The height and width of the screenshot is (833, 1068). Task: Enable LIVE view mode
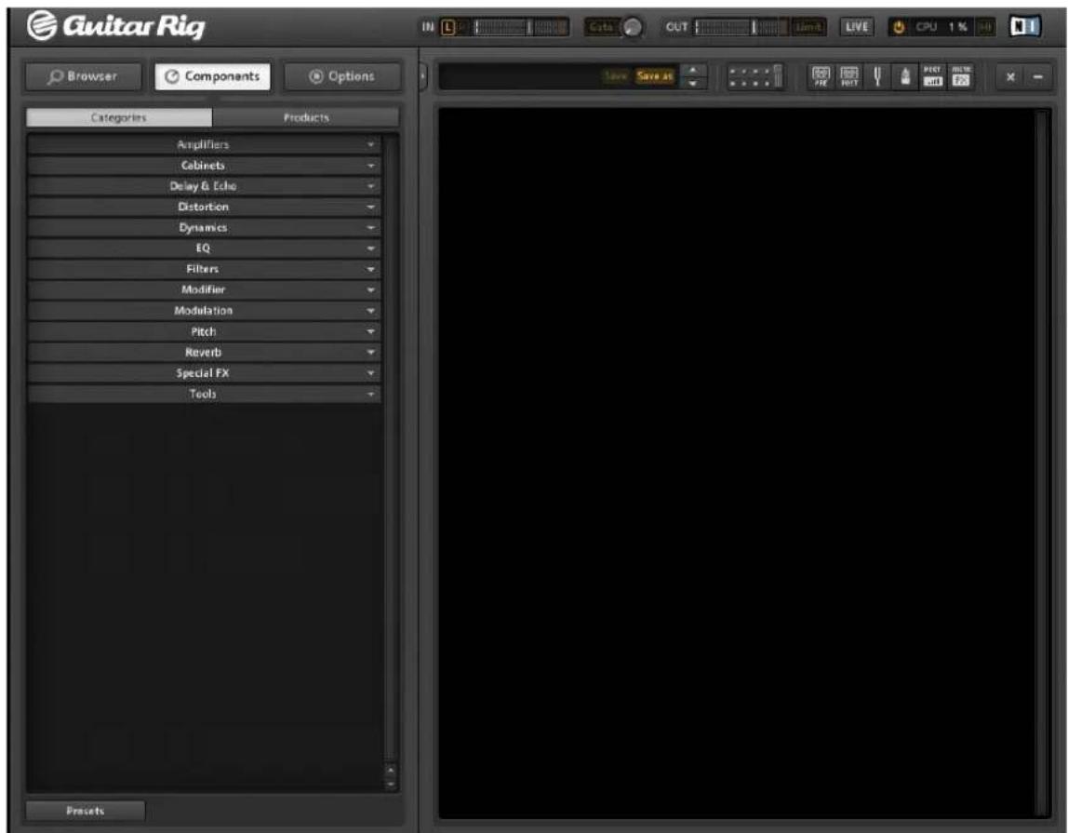pyautogui.click(x=856, y=27)
